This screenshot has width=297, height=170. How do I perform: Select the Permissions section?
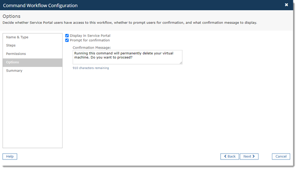(x=32, y=54)
